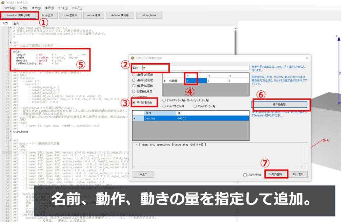The height and width of the screenshot is (222, 347).
Task: Switch to the 入力 tab
Action: tap(5, 23)
